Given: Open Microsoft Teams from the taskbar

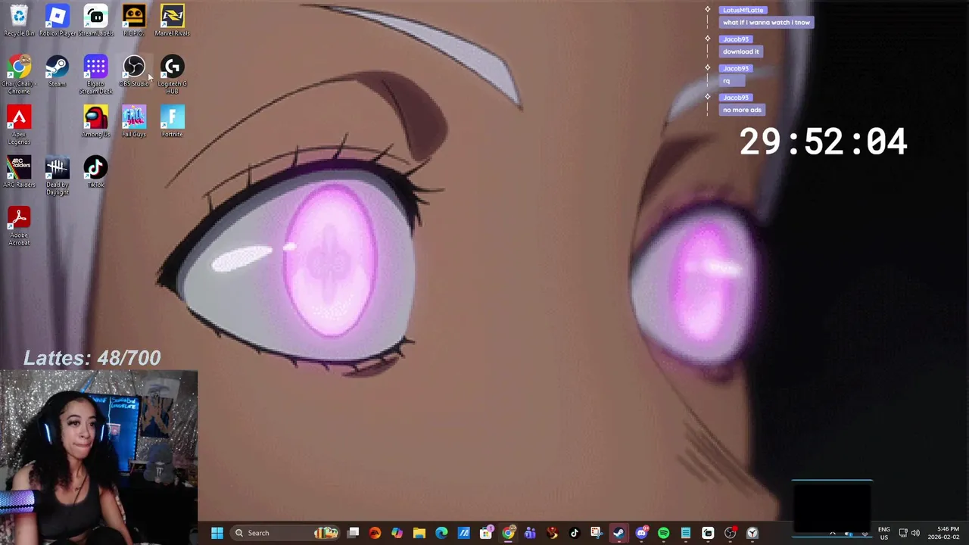Looking at the screenshot, I should (530, 533).
